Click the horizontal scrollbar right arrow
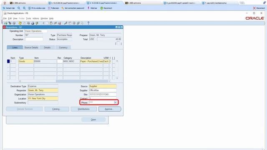The image size is (267, 150). tap(109, 81)
